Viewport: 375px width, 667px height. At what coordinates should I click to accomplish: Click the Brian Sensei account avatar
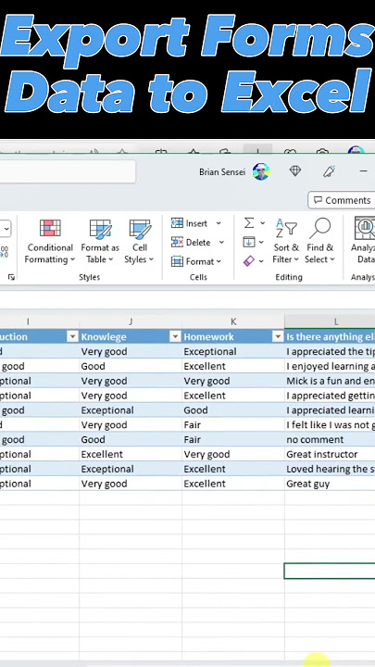click(x=260, y=172)
